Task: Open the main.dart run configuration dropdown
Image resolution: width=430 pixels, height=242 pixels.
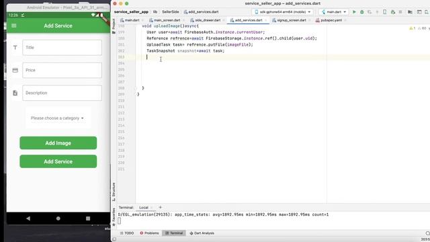Action: point(333,12)
